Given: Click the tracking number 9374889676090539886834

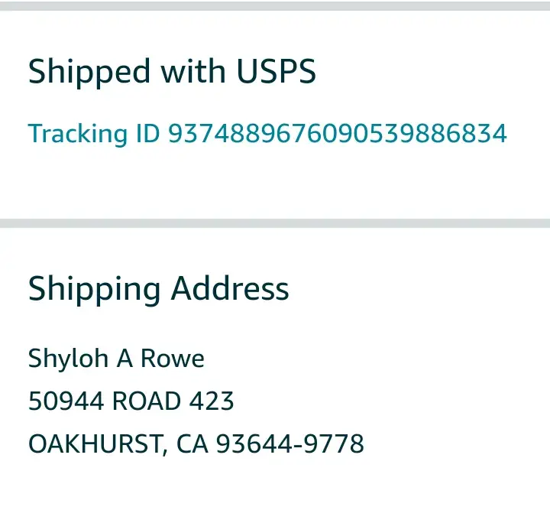Looking at the screenshot, I should pos(338,134).
